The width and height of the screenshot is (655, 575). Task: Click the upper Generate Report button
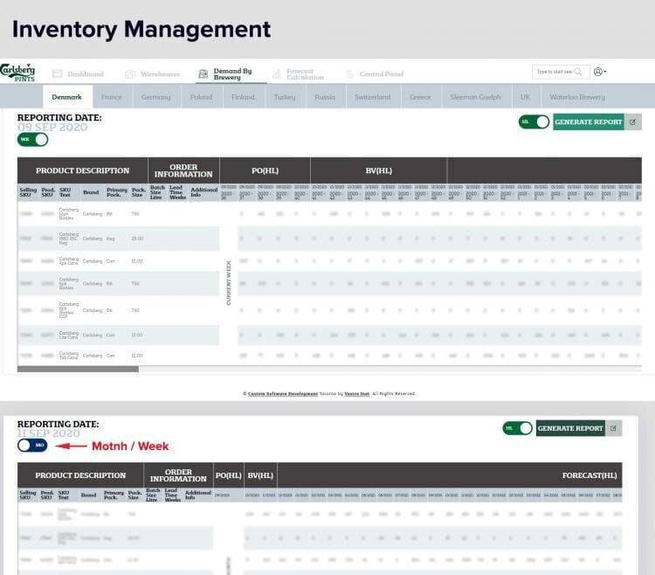[588, 122]
